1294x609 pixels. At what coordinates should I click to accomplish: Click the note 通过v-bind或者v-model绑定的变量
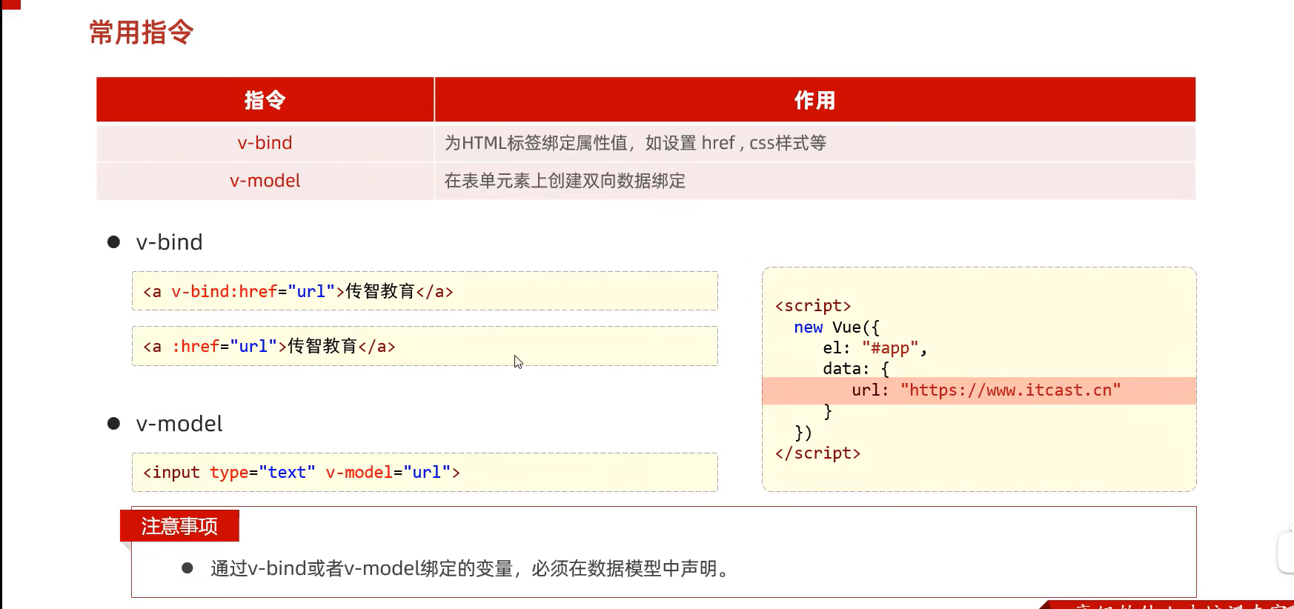(470, 568)
